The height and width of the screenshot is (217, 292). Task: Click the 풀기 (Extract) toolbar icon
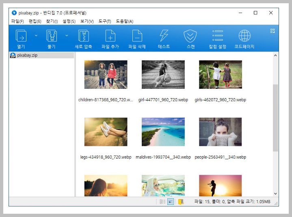[x=52, y=36]
